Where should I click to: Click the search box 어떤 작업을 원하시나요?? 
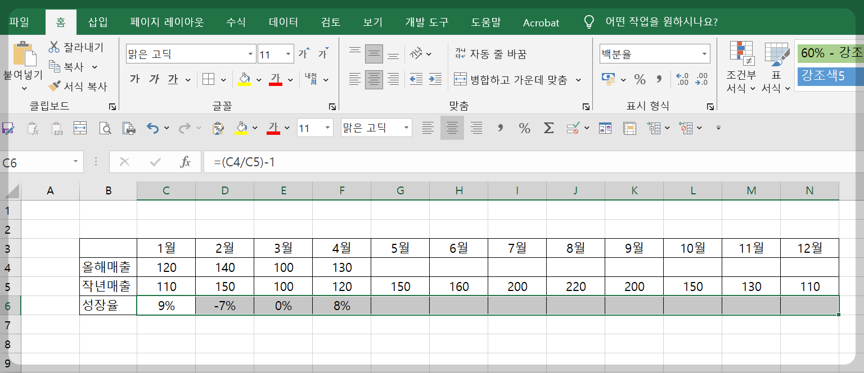click(x=661, y=22)
